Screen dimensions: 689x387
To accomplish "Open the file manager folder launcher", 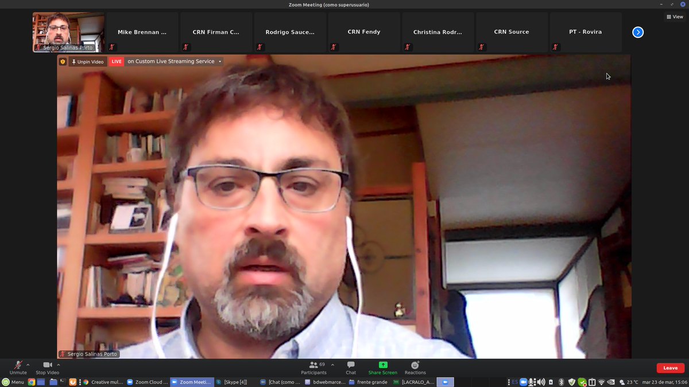I will [x=53, y=382].
